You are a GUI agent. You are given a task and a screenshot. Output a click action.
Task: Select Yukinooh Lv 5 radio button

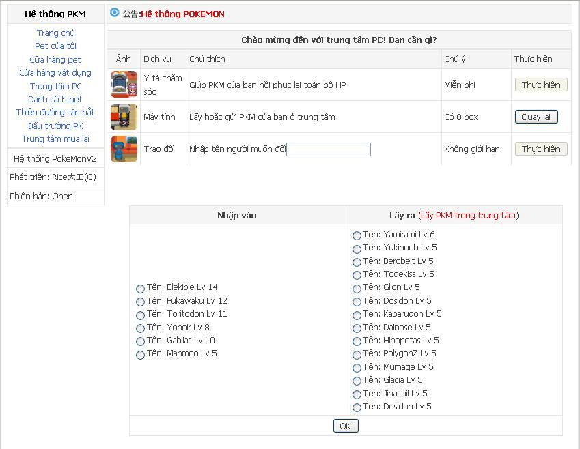pyautogui.click(x=357, y=248)
